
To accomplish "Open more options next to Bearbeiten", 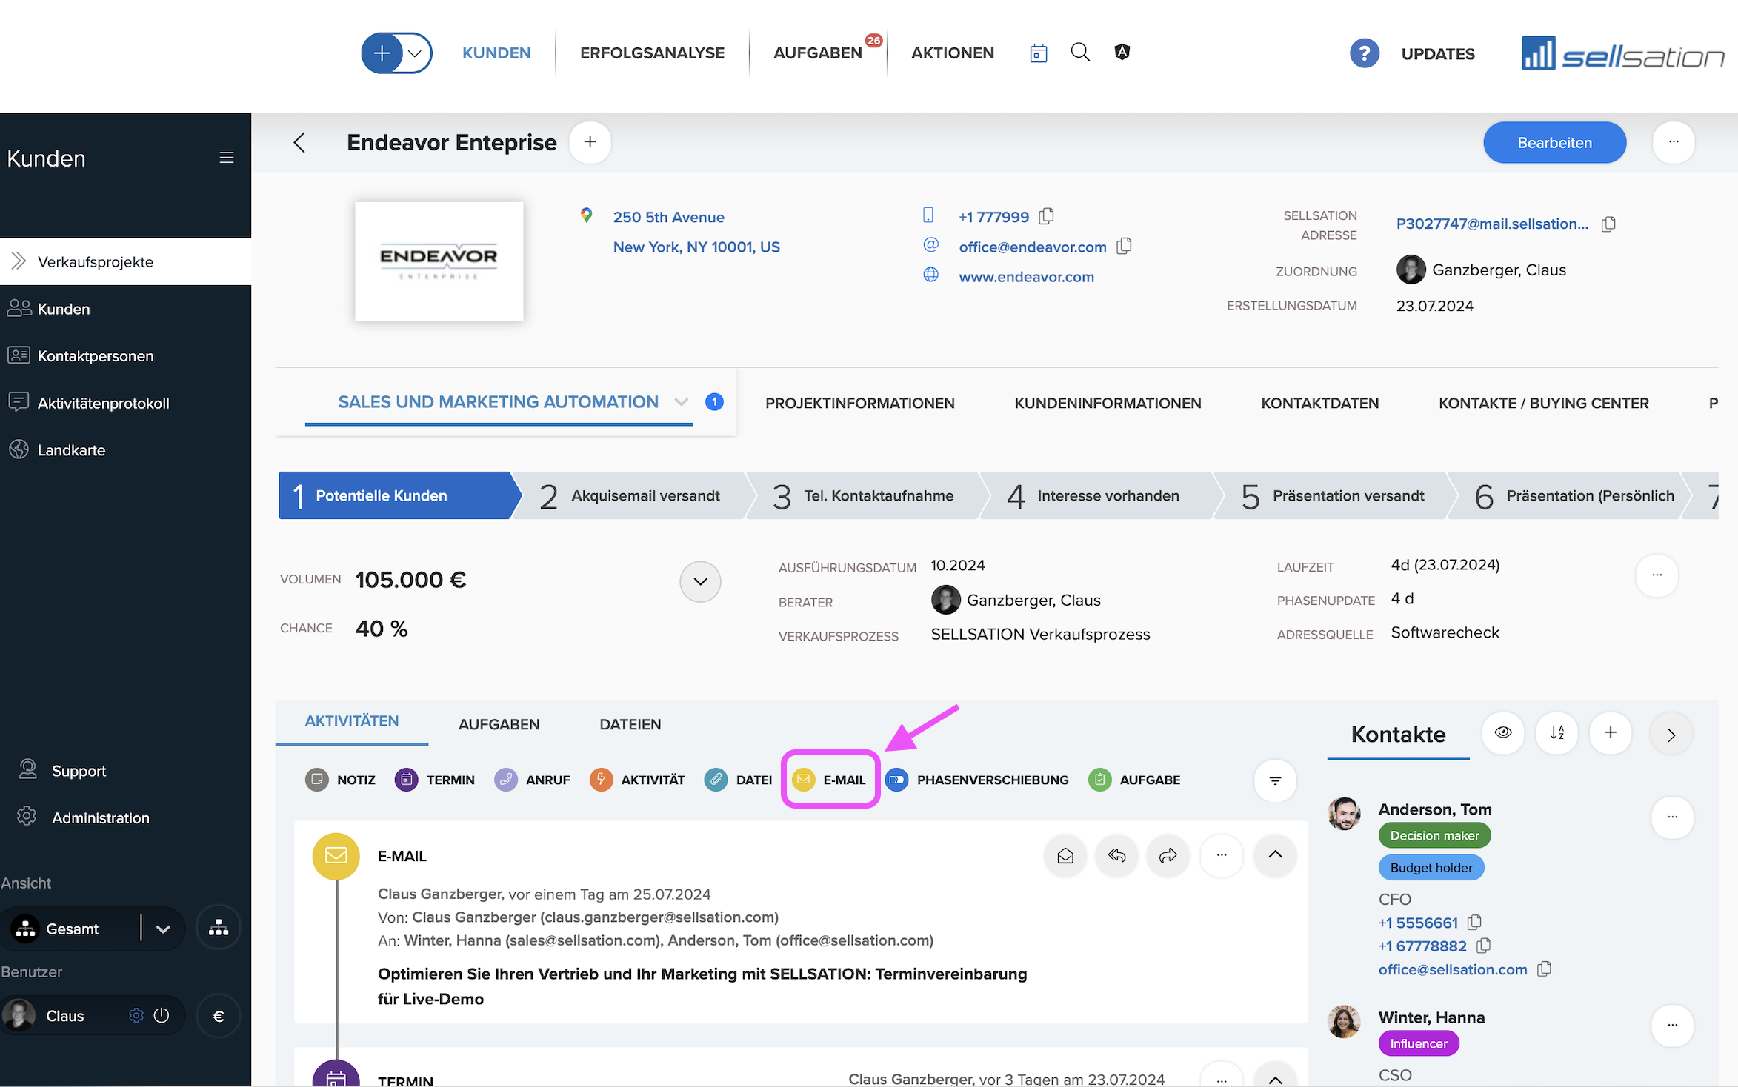I will coord(1674,142).
